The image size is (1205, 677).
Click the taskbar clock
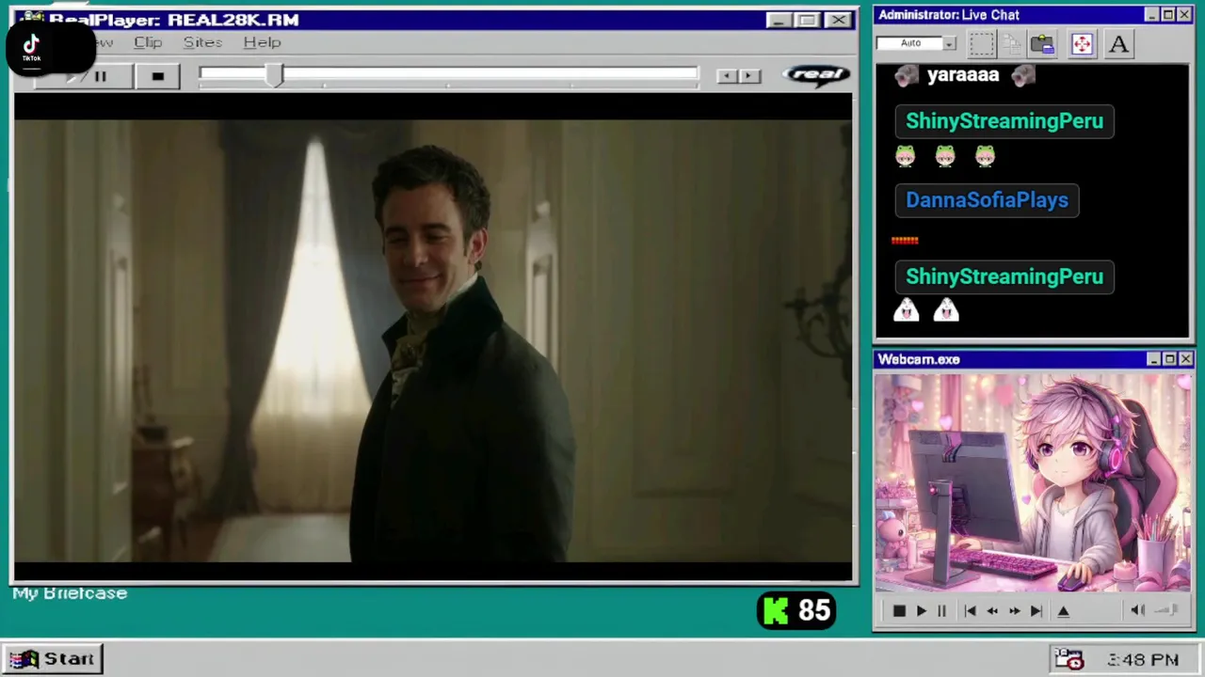point(1143,660)
